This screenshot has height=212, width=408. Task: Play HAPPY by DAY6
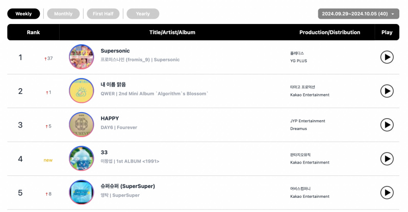coord(387,125)
